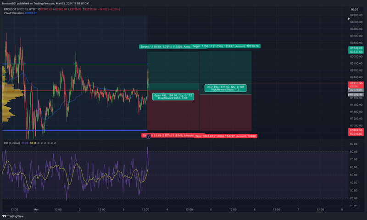Click the 63000.00 price axis label
The height and width of the screenshot is (220, 367).
(356, 56)
